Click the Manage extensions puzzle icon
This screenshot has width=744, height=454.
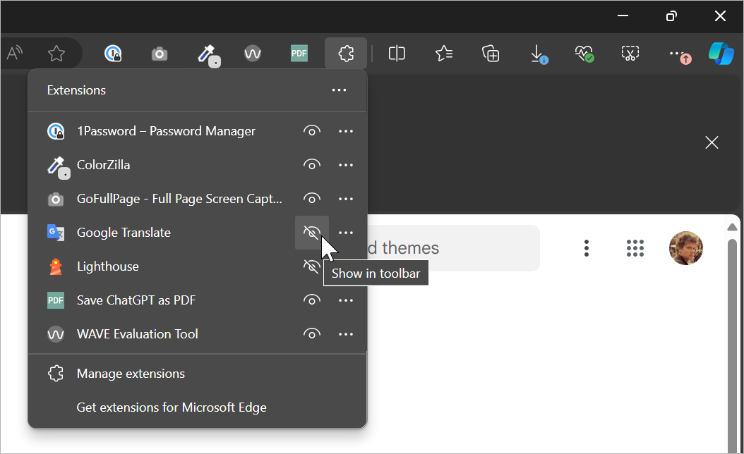click(56, 374)
